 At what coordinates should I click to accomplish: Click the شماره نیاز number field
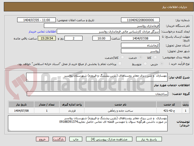(140, 20)
